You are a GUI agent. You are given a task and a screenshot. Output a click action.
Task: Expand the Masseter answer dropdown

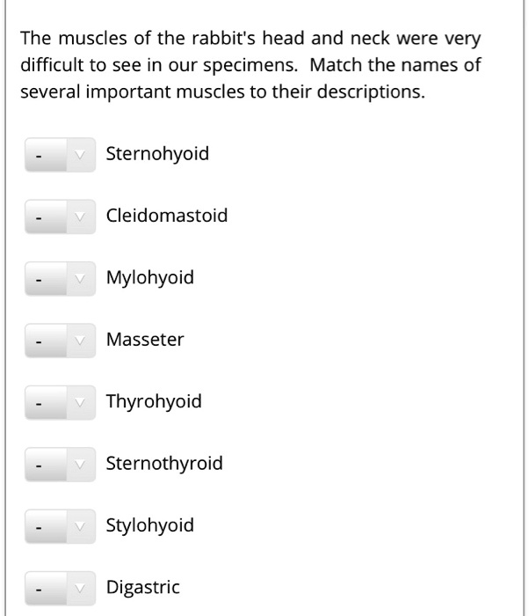pos(58,341)
